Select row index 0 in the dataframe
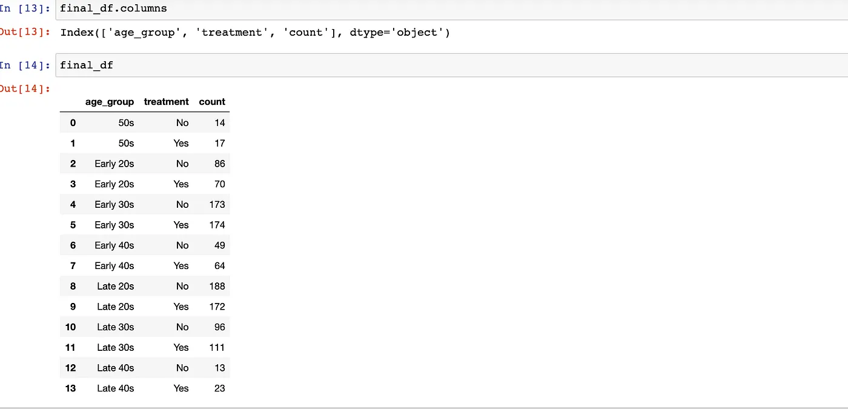The image size is (848, 409). [73, 122]
